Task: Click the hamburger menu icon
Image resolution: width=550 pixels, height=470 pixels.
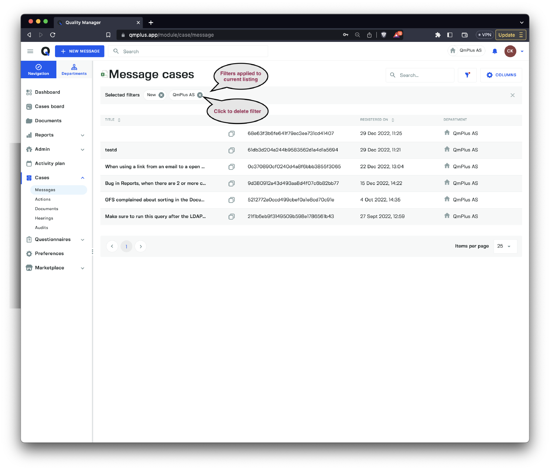Action: (x=30, y=51)
